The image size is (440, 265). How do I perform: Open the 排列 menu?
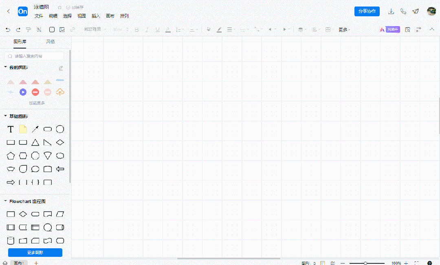(124, 16)
